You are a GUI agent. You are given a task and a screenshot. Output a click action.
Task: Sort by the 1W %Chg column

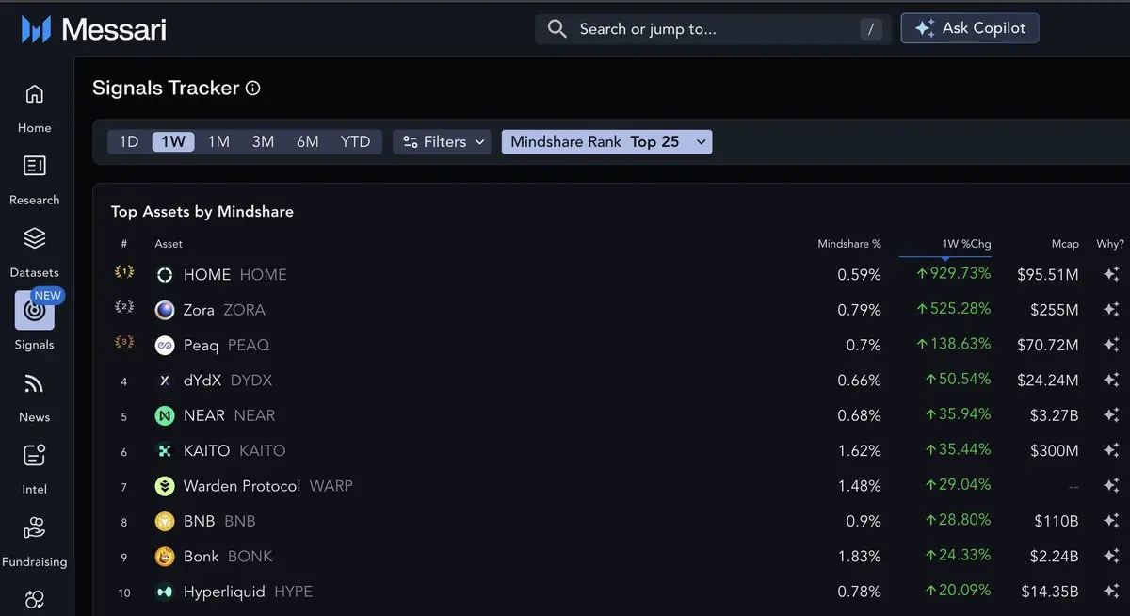click(966, 244)
